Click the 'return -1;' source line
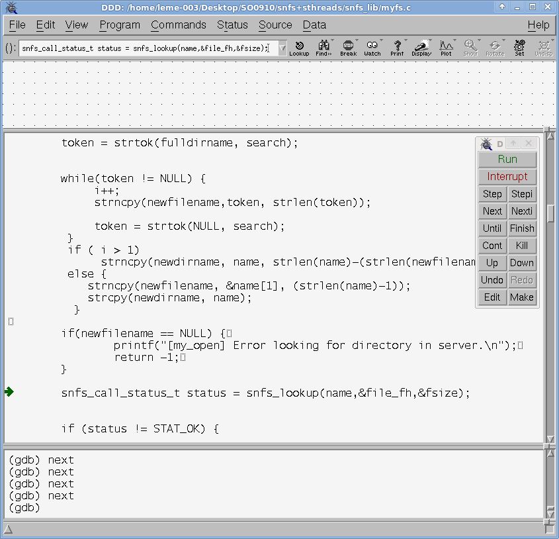Viewport: 559px width, 539px height. [x=146, y=357]
